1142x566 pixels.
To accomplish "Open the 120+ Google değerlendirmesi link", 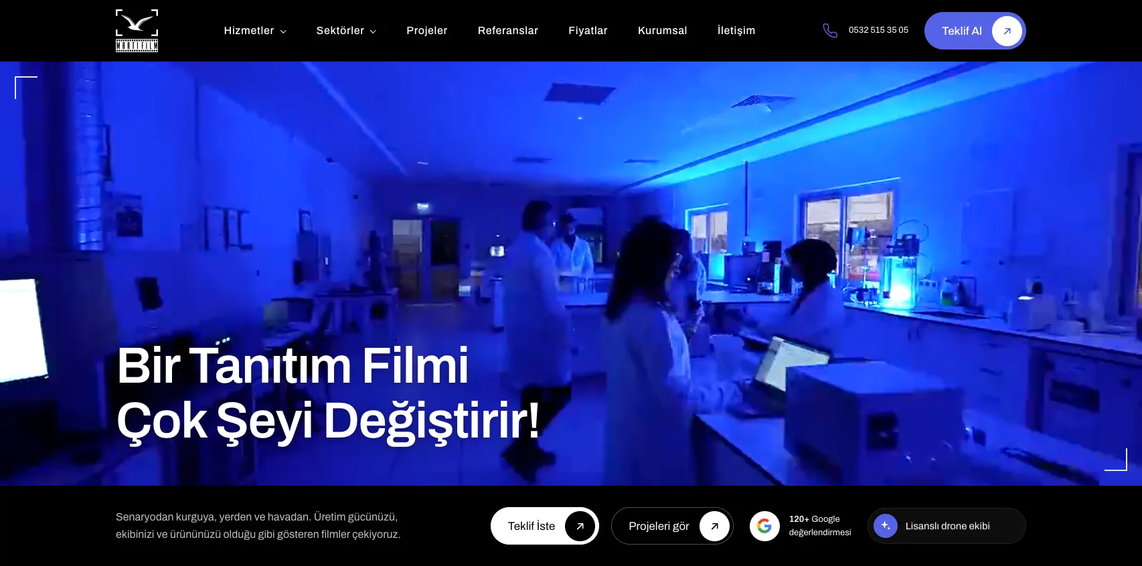I will click(801, 526).
